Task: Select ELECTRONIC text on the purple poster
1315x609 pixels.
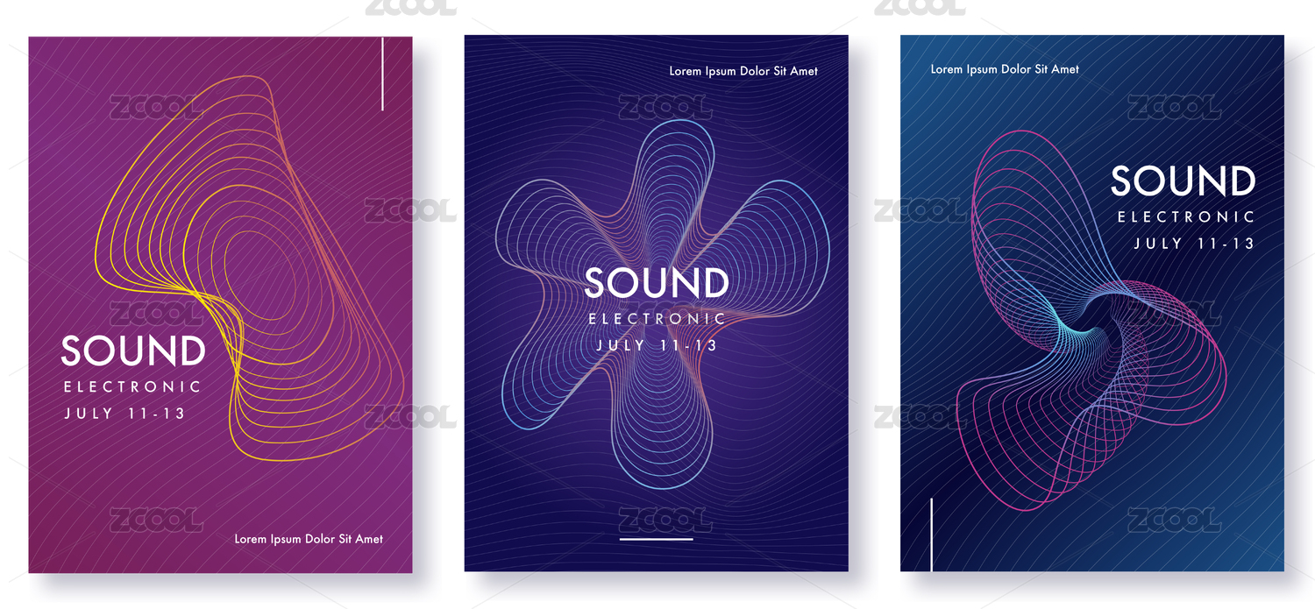Action: (133, 386)
